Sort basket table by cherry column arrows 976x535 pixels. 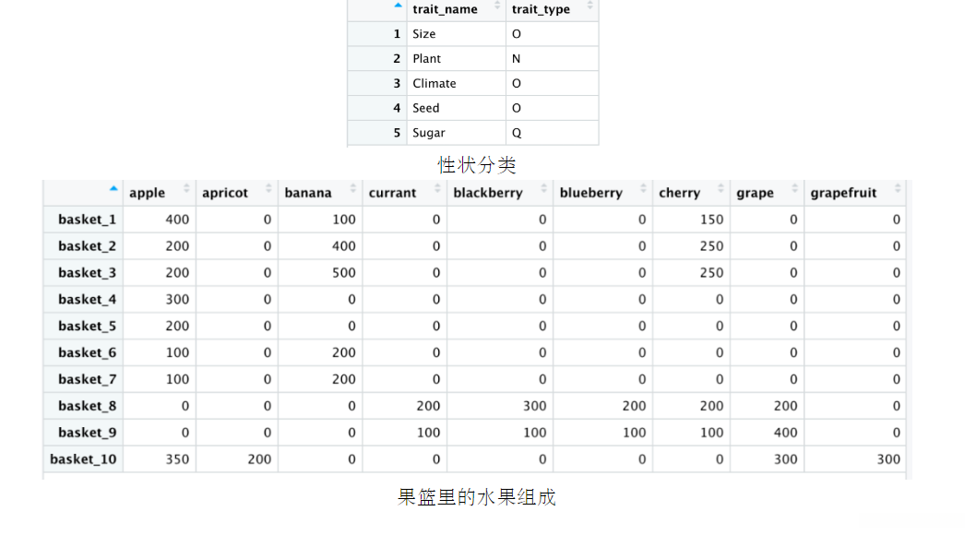720,188
